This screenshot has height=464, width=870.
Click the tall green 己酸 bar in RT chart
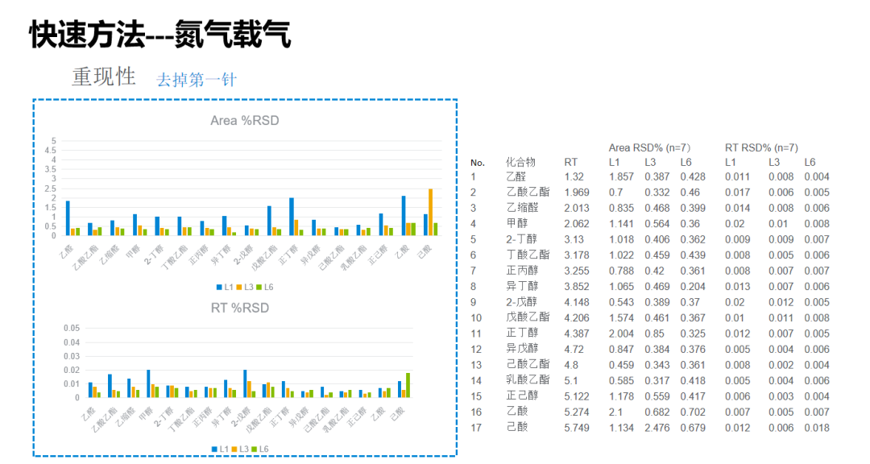[x=408, y=385]
